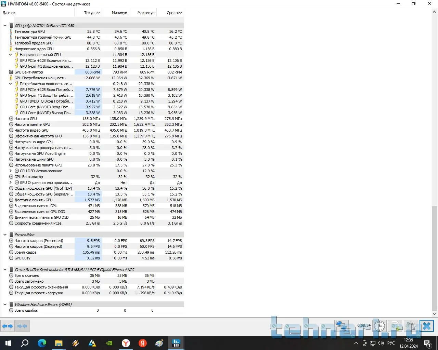Viewport: 438px width, 350px height.
Task: Select the Использование памяти GPU row
Action: pos(96,165)
